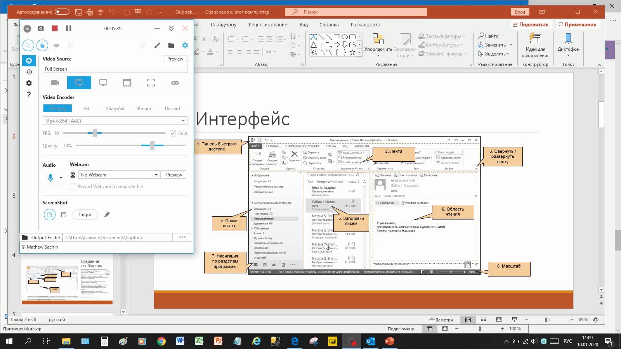This screenshot has width=621, height=349.
Task: Open Captura recent history sidebar icon
Action: click(x=29, y=72)
